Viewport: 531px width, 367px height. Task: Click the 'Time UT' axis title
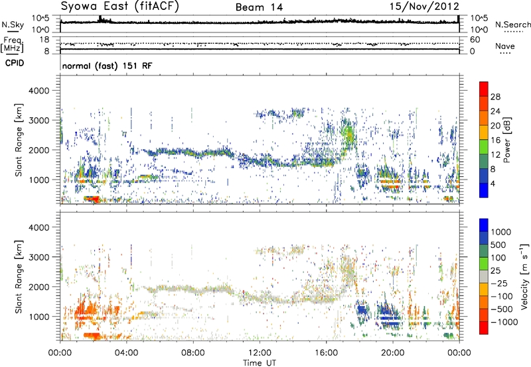click(x=260, y=362)
